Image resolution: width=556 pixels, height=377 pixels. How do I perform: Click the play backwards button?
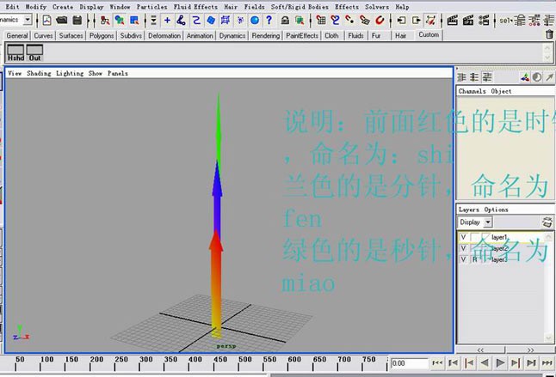[x=485, y=363]
